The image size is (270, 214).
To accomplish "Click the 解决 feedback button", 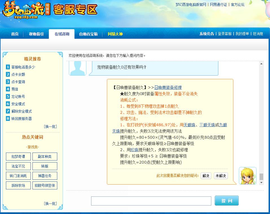I will (x=206, y=176).
